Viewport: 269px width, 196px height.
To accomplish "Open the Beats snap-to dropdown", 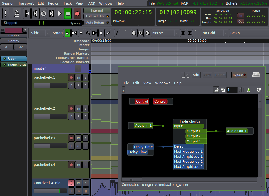I will (249, 33).
